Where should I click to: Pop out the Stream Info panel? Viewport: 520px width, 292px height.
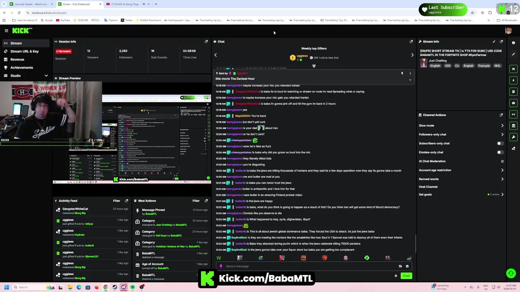pos(501,41)
